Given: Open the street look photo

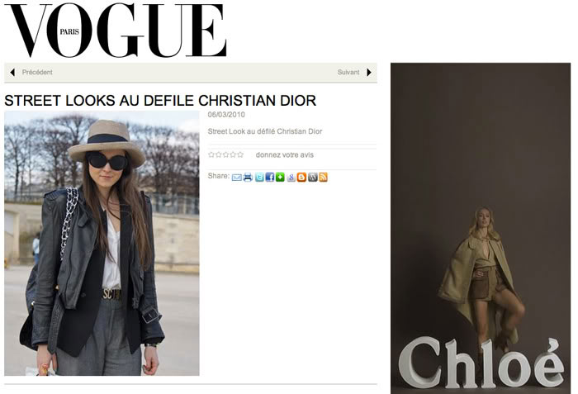Looking at the screenshot, I should [102, 244].
